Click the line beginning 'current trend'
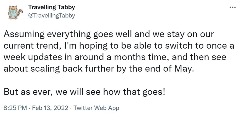The image size is (240, 116). (119, 46)
